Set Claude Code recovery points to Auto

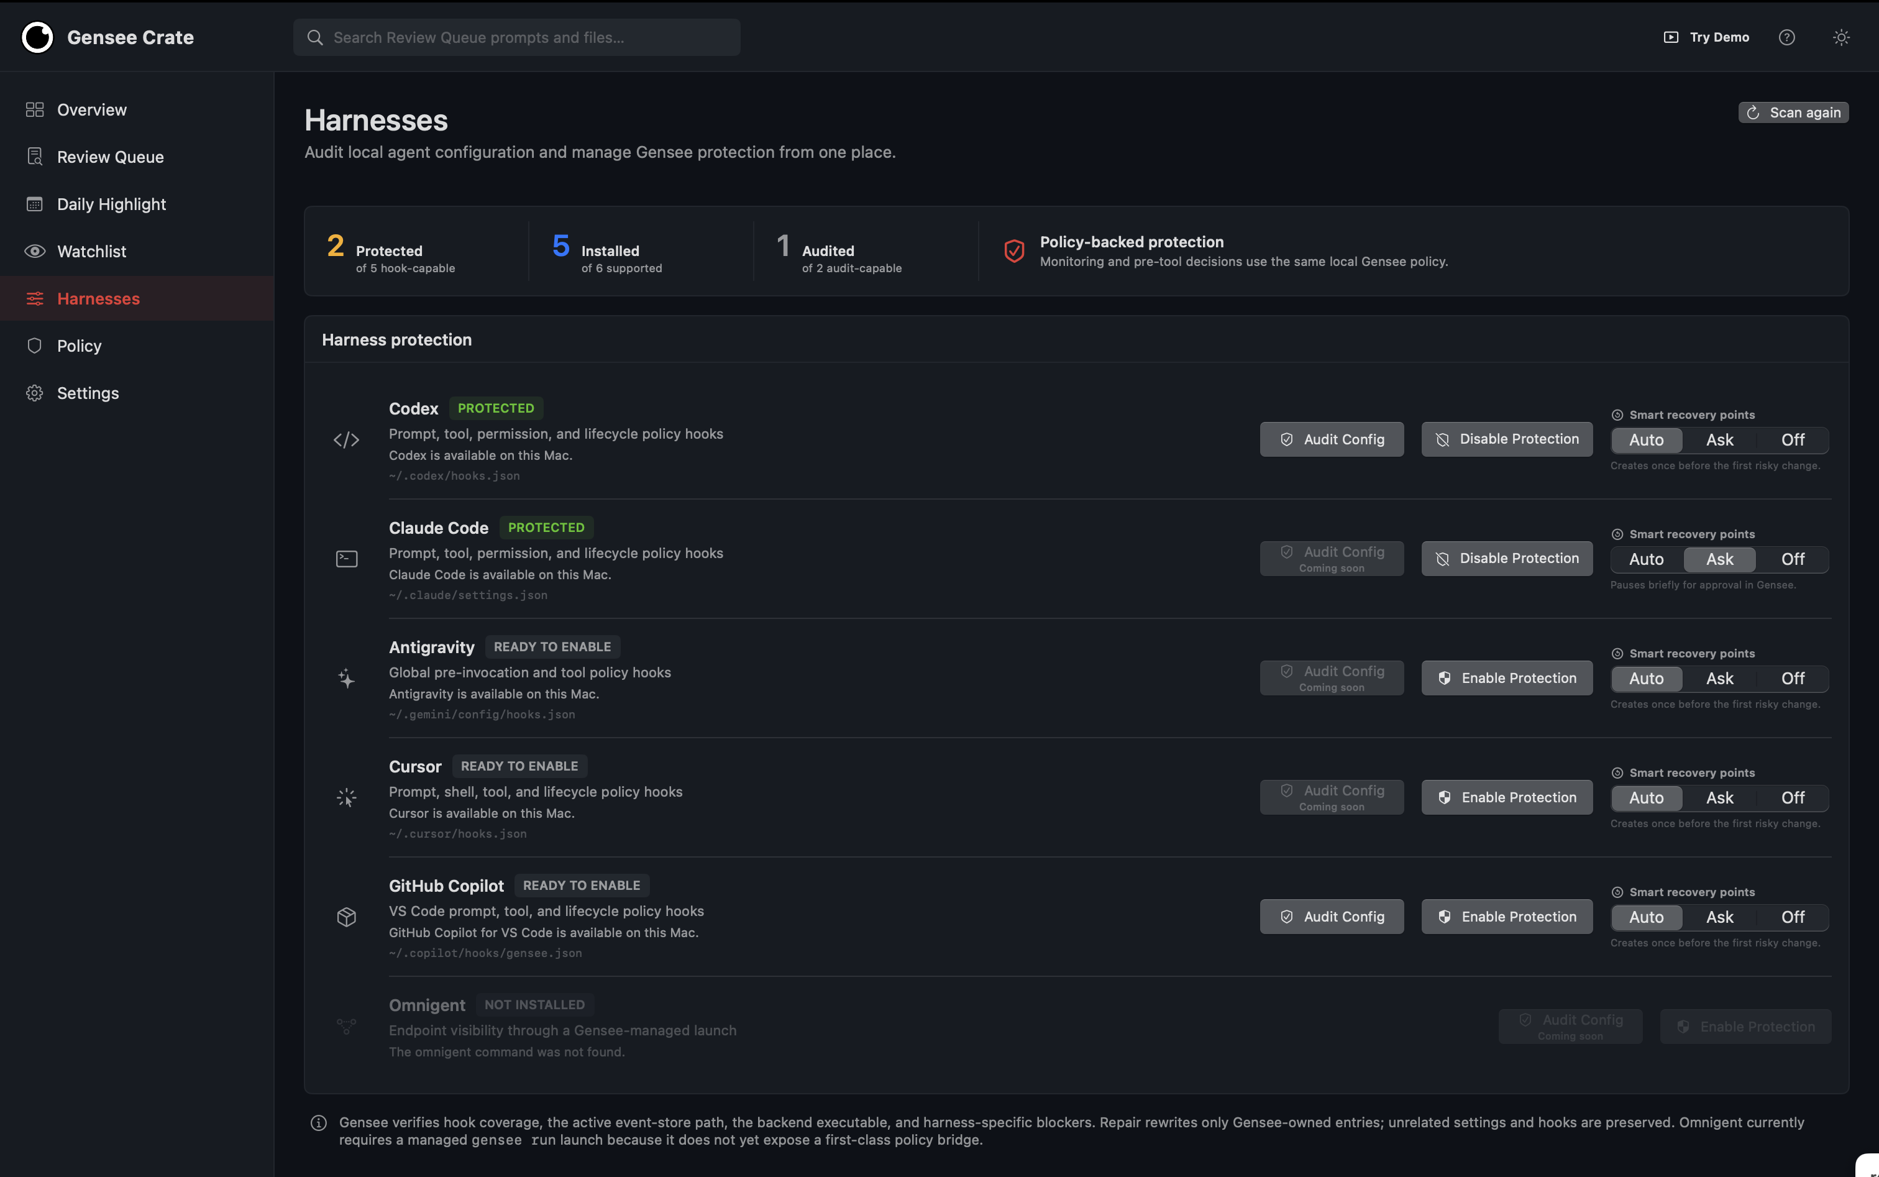click(x=1646, y=559)
